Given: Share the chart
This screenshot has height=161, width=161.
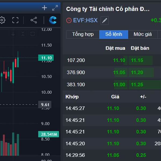Looking at the screenshot, I should [34, 20].
